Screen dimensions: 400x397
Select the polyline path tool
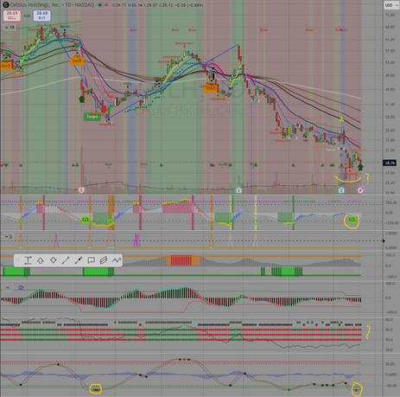(x=116, y=260)
